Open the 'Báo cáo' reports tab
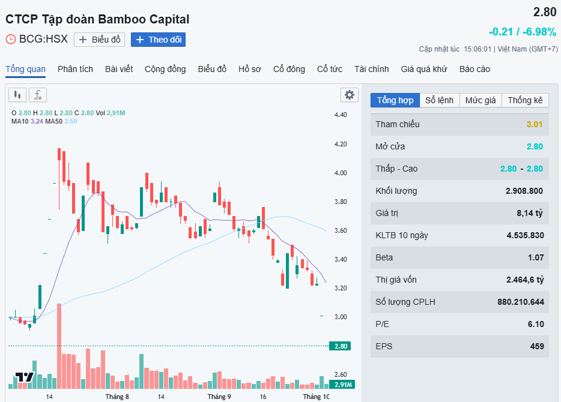The width and height of the screenshot is (561, 402). pyautogui.click(x=475, y=69)
